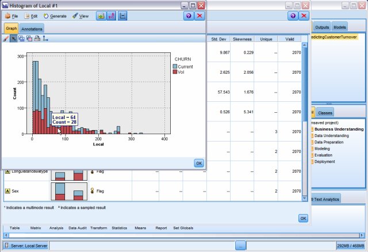Activate the arrow selection tool
The height and width of the screenshot is (252, 368).
14,39
